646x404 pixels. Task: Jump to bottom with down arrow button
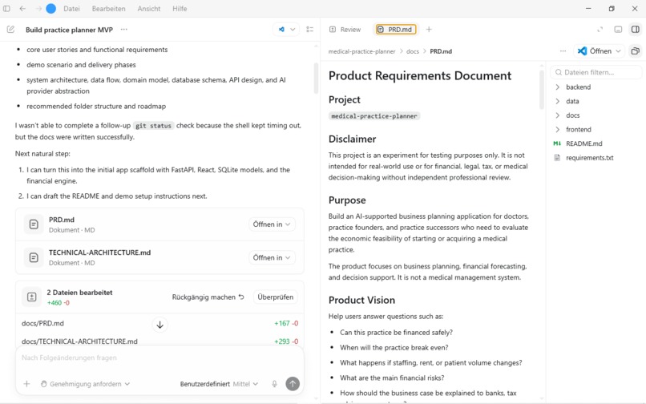pos(159,325)
